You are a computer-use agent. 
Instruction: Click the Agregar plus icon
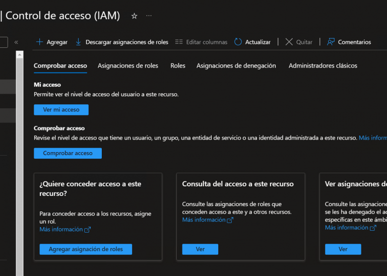(x=39, y=42)
